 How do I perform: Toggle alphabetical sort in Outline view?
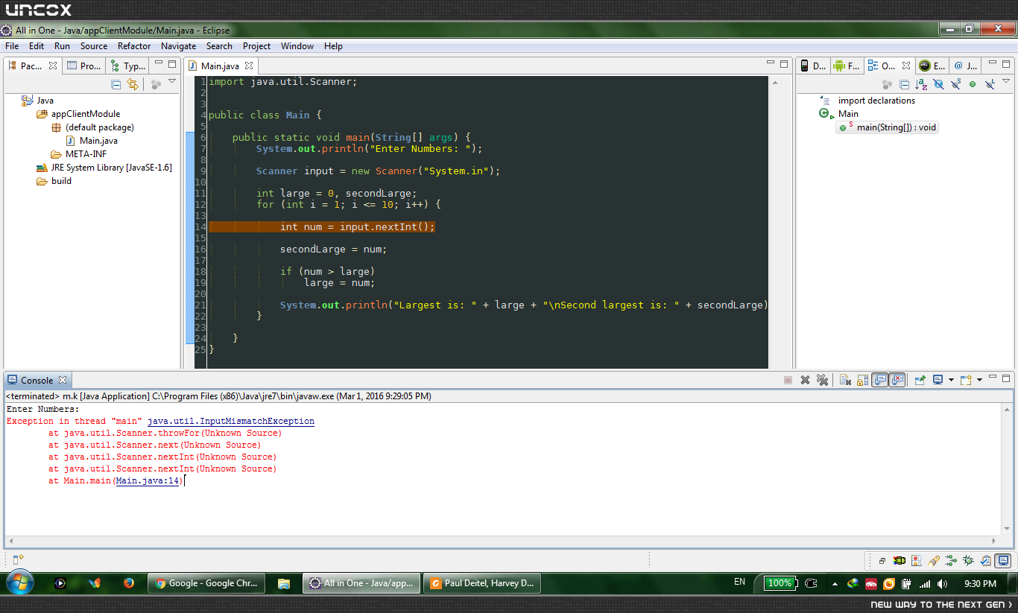coord(921,84)
